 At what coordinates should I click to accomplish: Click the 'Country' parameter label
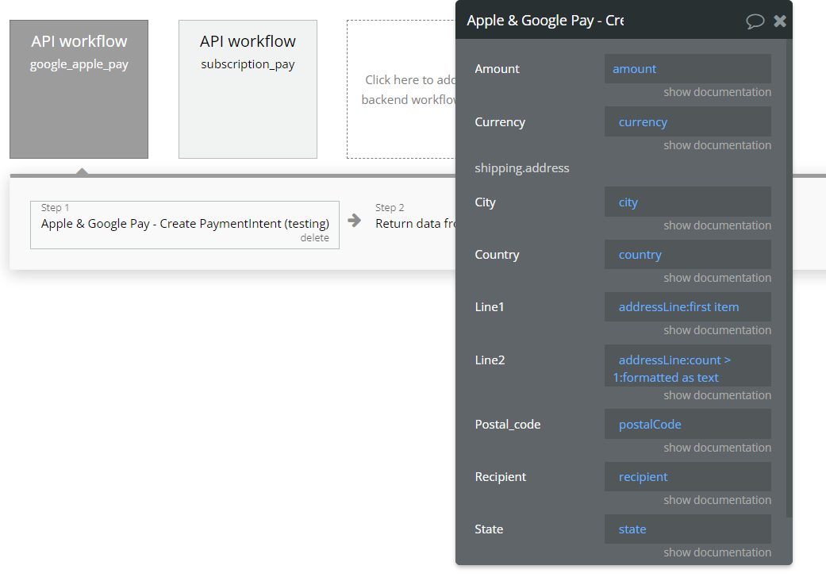497,255
